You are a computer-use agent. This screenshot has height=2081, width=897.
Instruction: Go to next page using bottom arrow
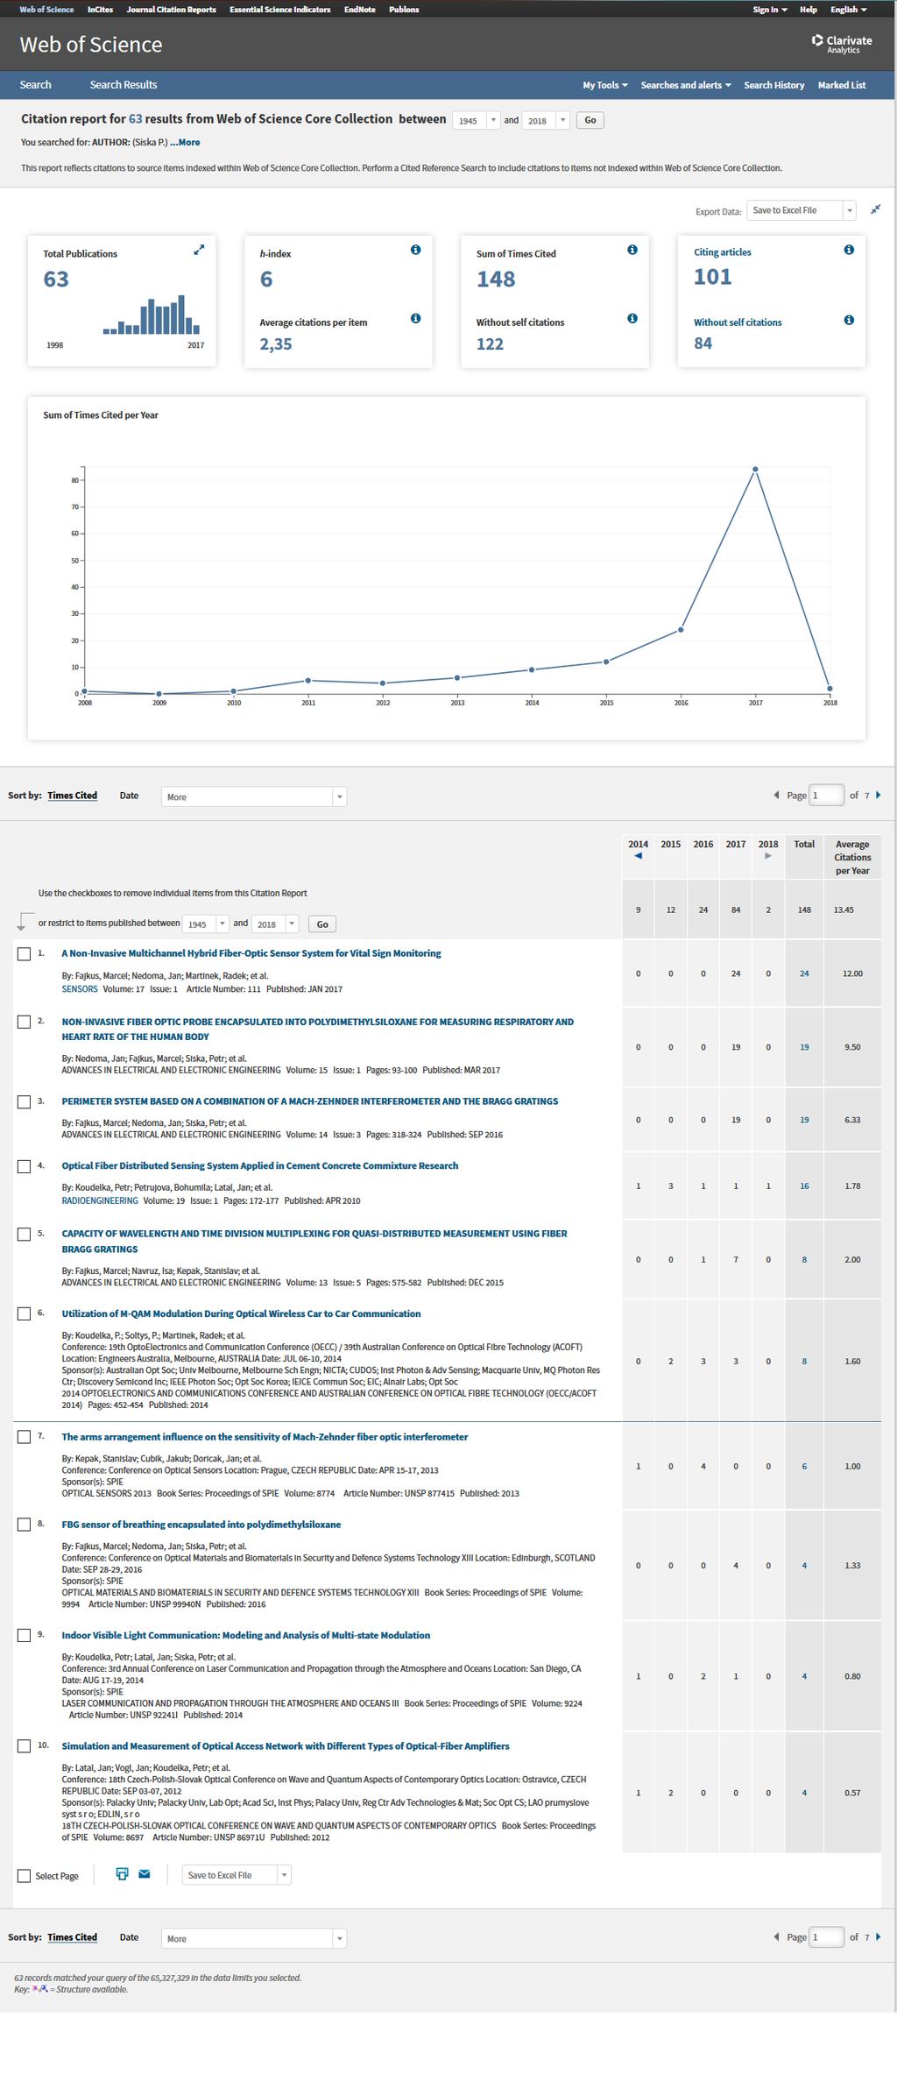point(879,1936)
